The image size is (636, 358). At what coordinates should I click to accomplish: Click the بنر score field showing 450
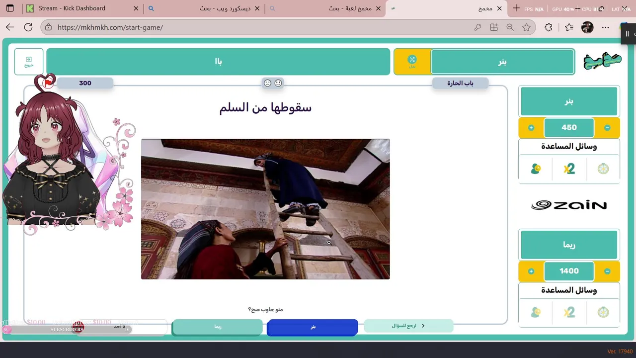(569, 128)
